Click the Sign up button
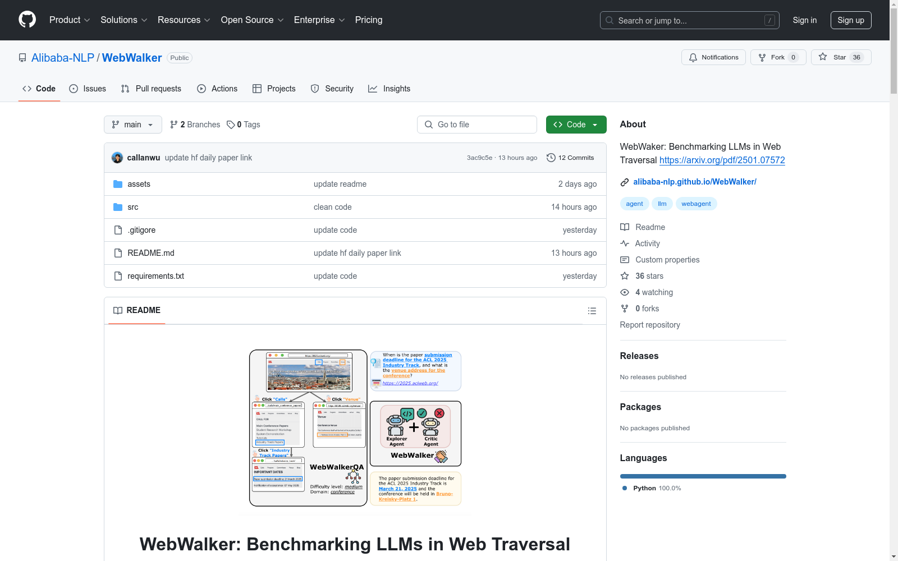 [851, 20]
